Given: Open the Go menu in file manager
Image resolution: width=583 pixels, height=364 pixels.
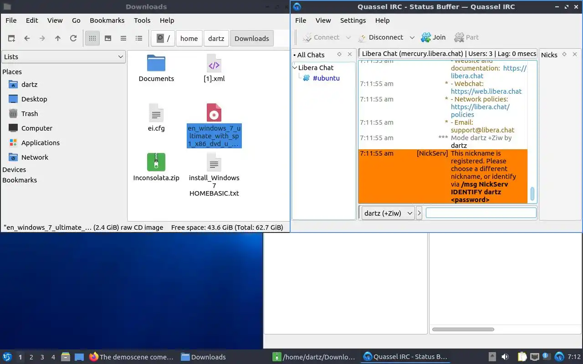Looking at the screenshot, I should coord(76,20).
